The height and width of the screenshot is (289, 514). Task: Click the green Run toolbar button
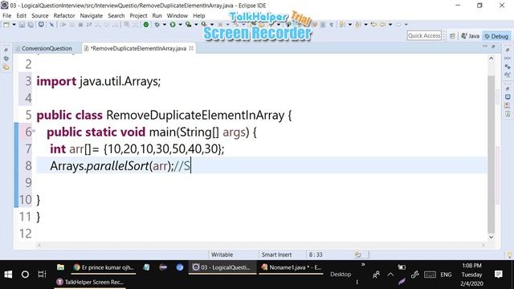173,25
